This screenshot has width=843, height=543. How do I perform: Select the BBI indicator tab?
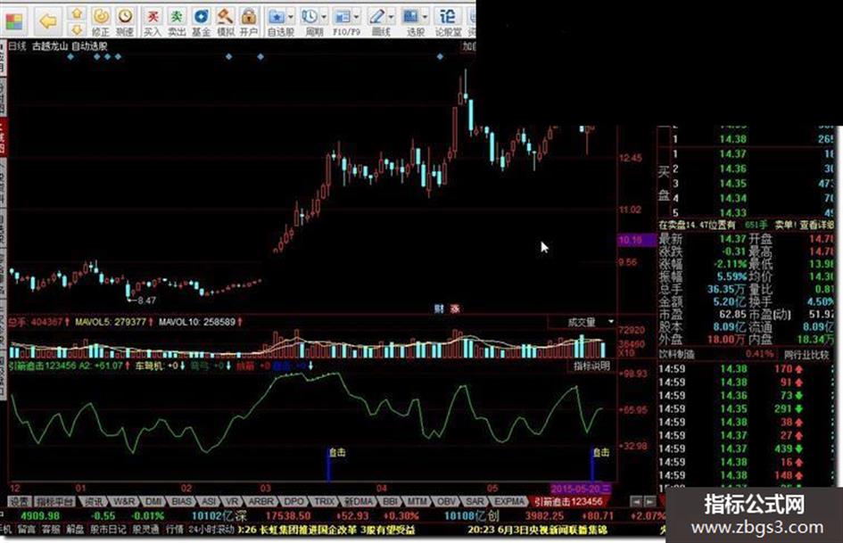coord(391,502)
